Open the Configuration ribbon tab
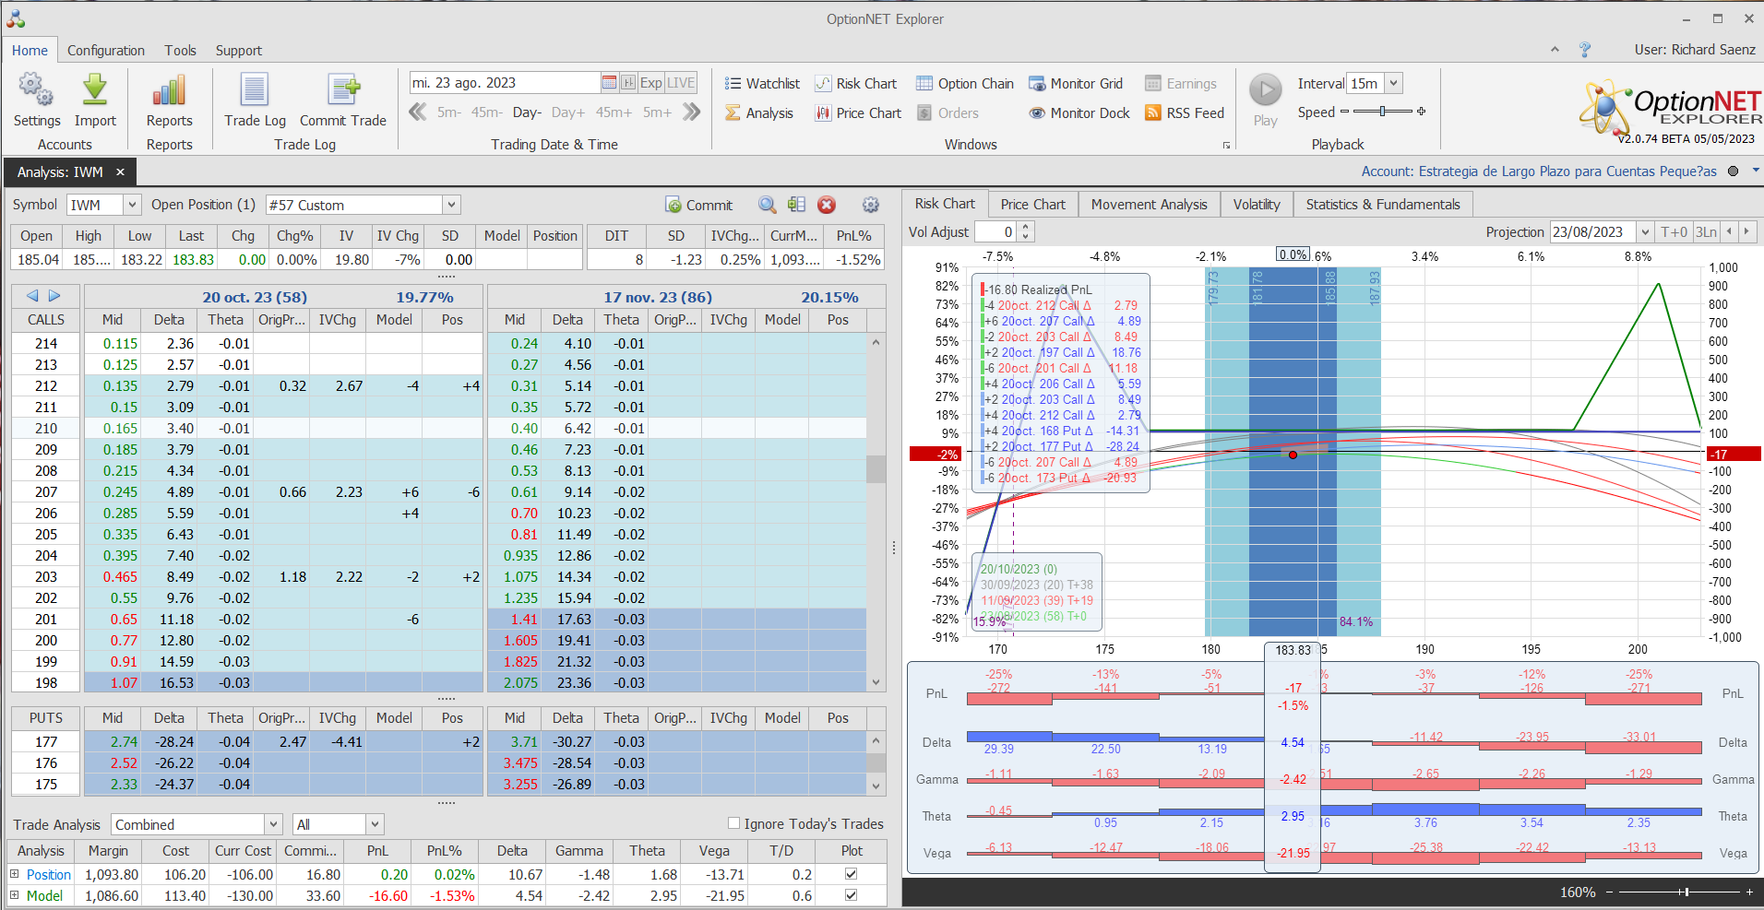The width and height of the screenshot is (1764, 910). point(105,51)
